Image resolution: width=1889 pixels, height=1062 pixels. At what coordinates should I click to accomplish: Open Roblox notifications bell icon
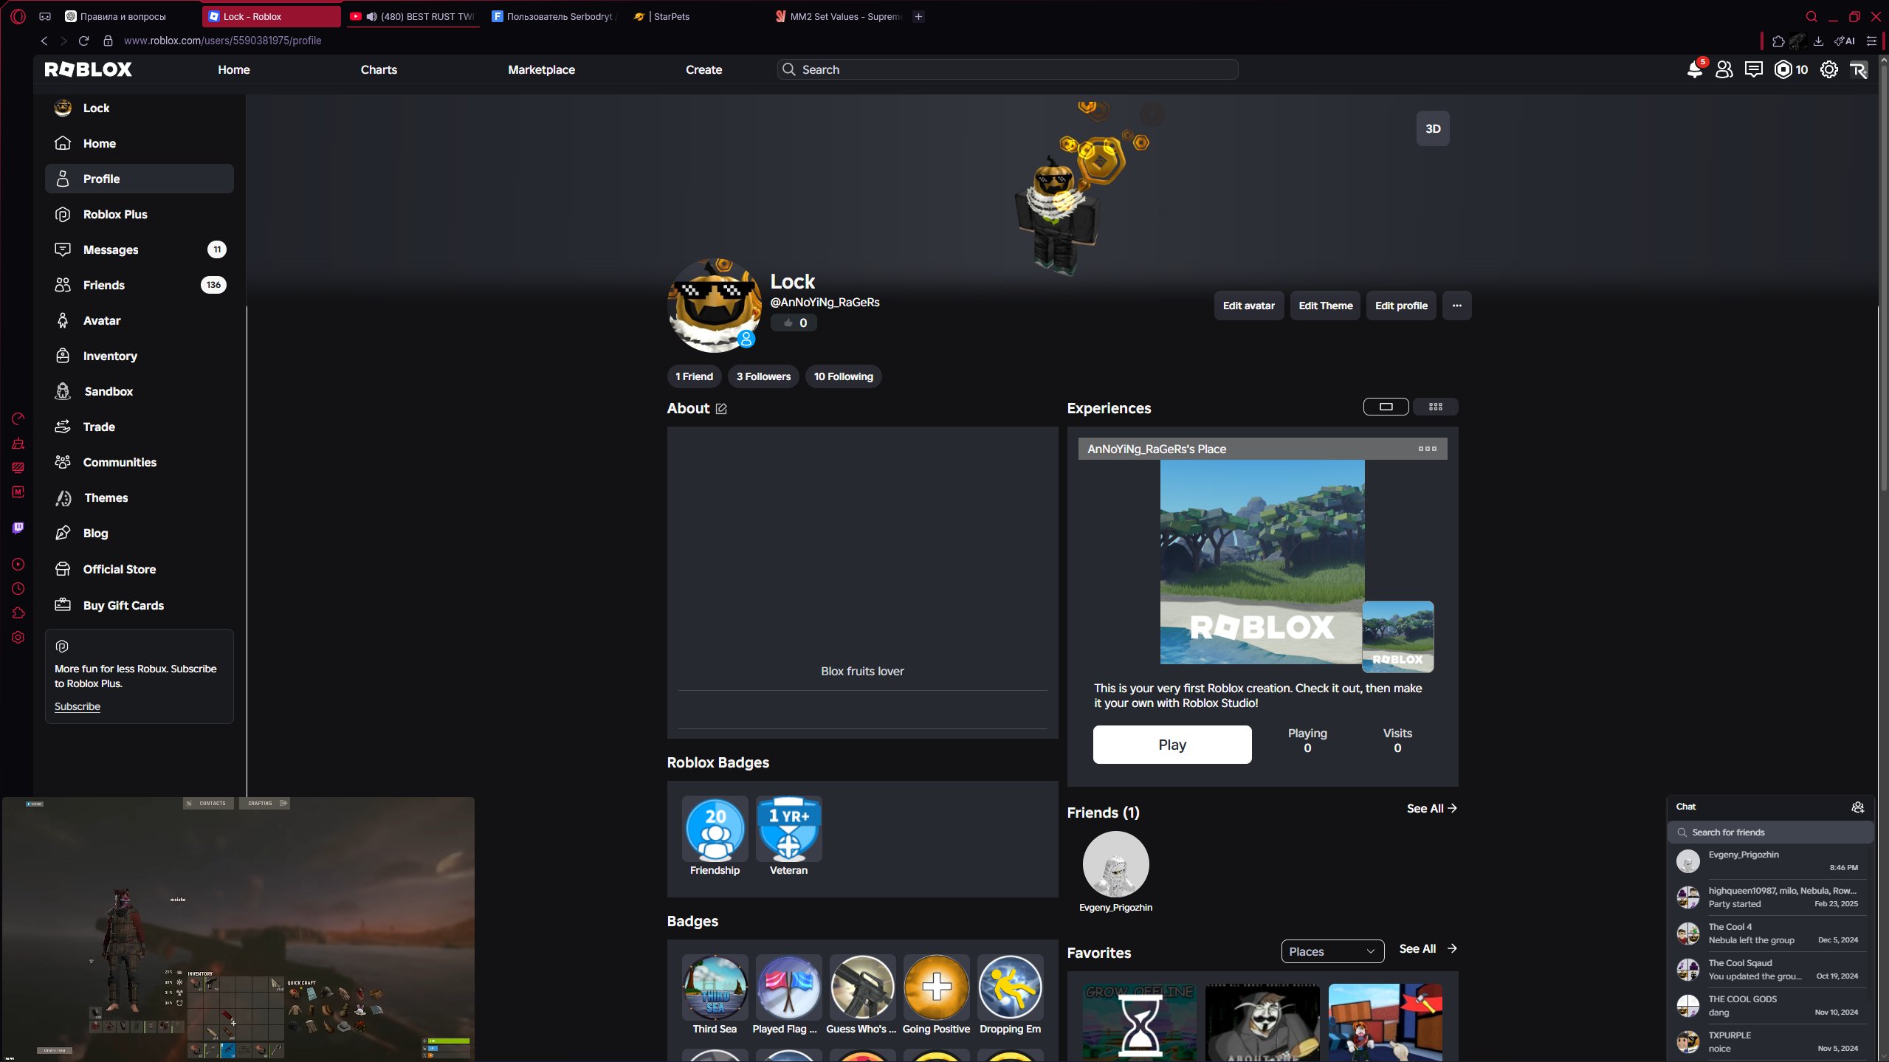click(1694, 69)
